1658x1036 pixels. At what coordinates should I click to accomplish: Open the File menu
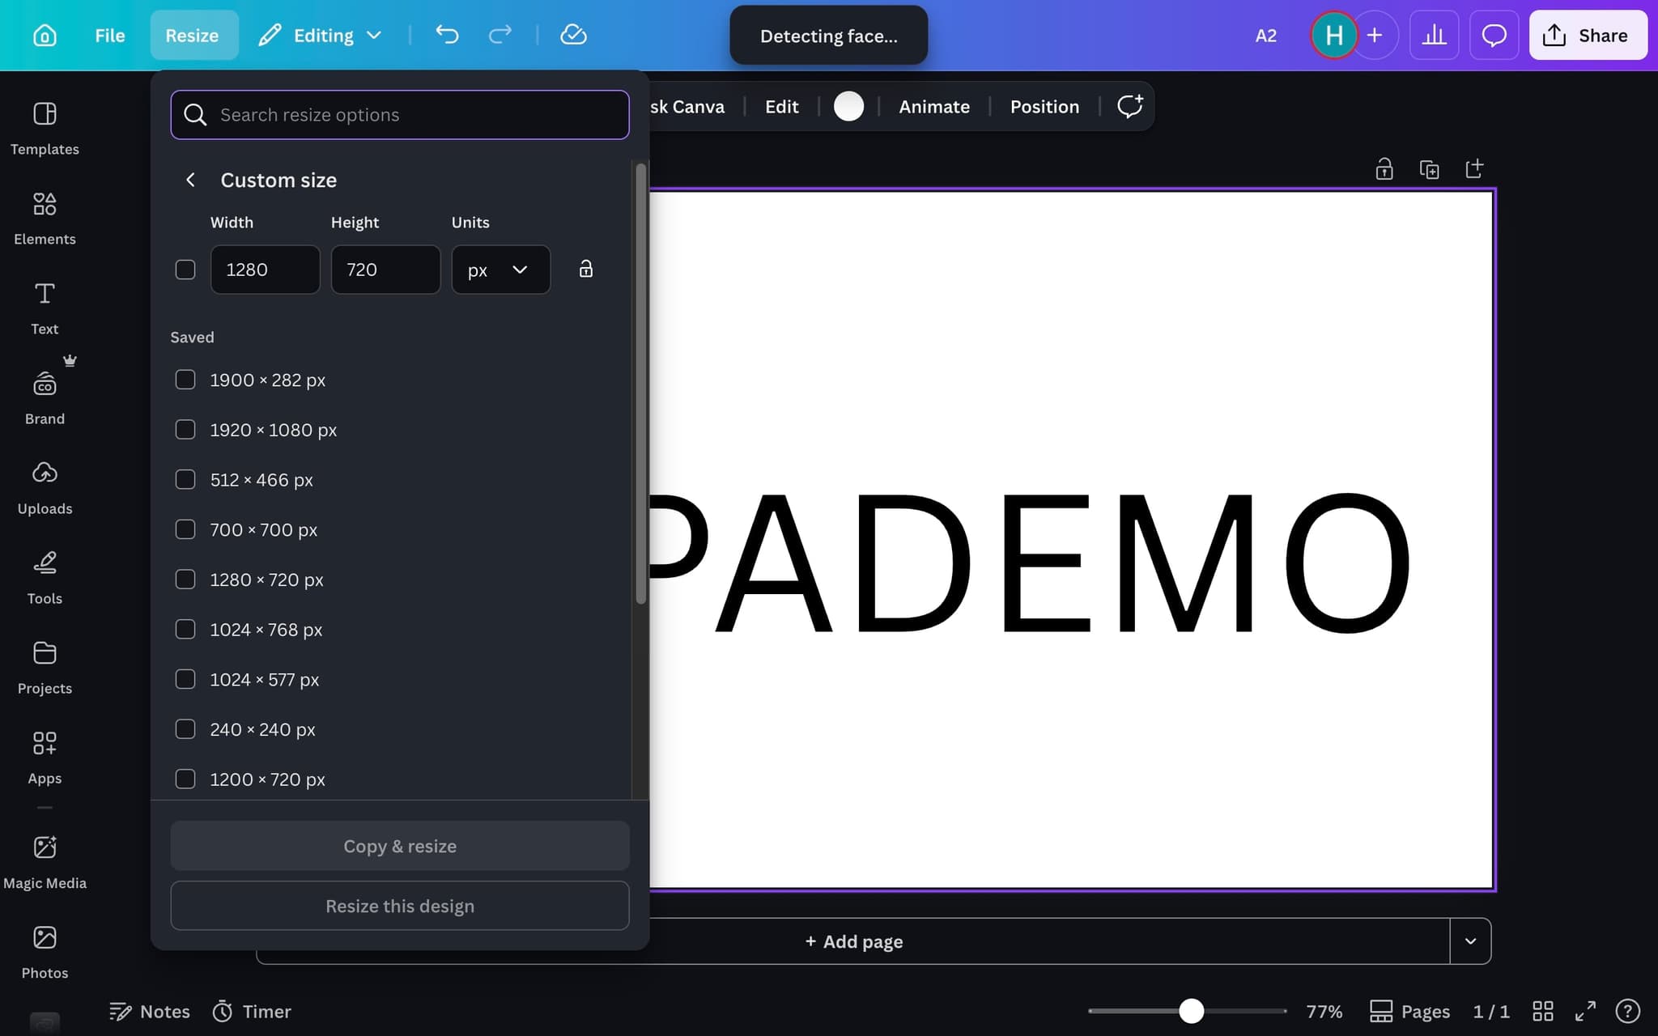click(x=109, y=36)
